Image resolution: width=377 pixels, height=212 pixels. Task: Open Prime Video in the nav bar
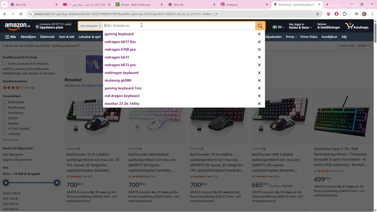pos(309,37)
